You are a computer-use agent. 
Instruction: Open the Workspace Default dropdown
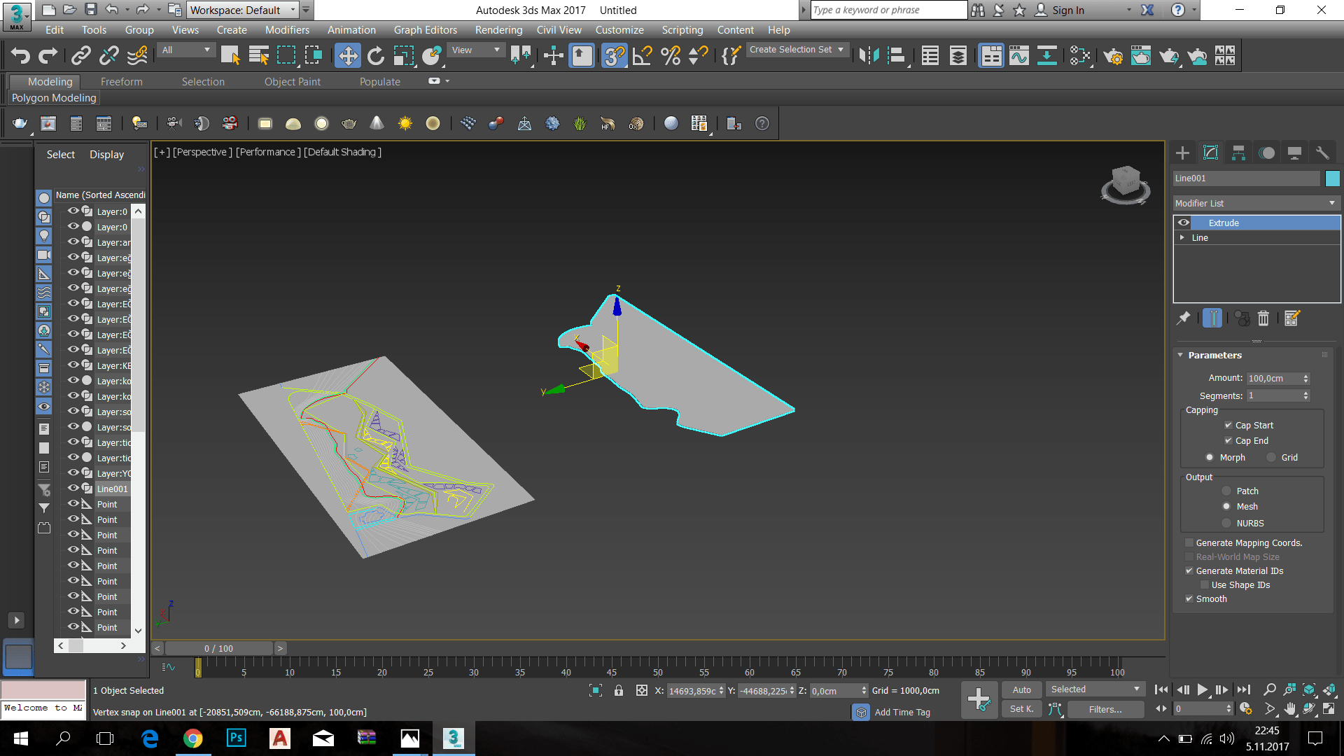point(243,10)
